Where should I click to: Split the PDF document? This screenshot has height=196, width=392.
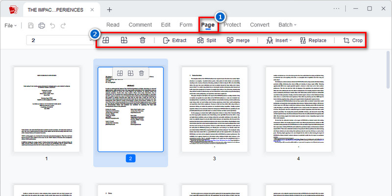tap(206, 40)
